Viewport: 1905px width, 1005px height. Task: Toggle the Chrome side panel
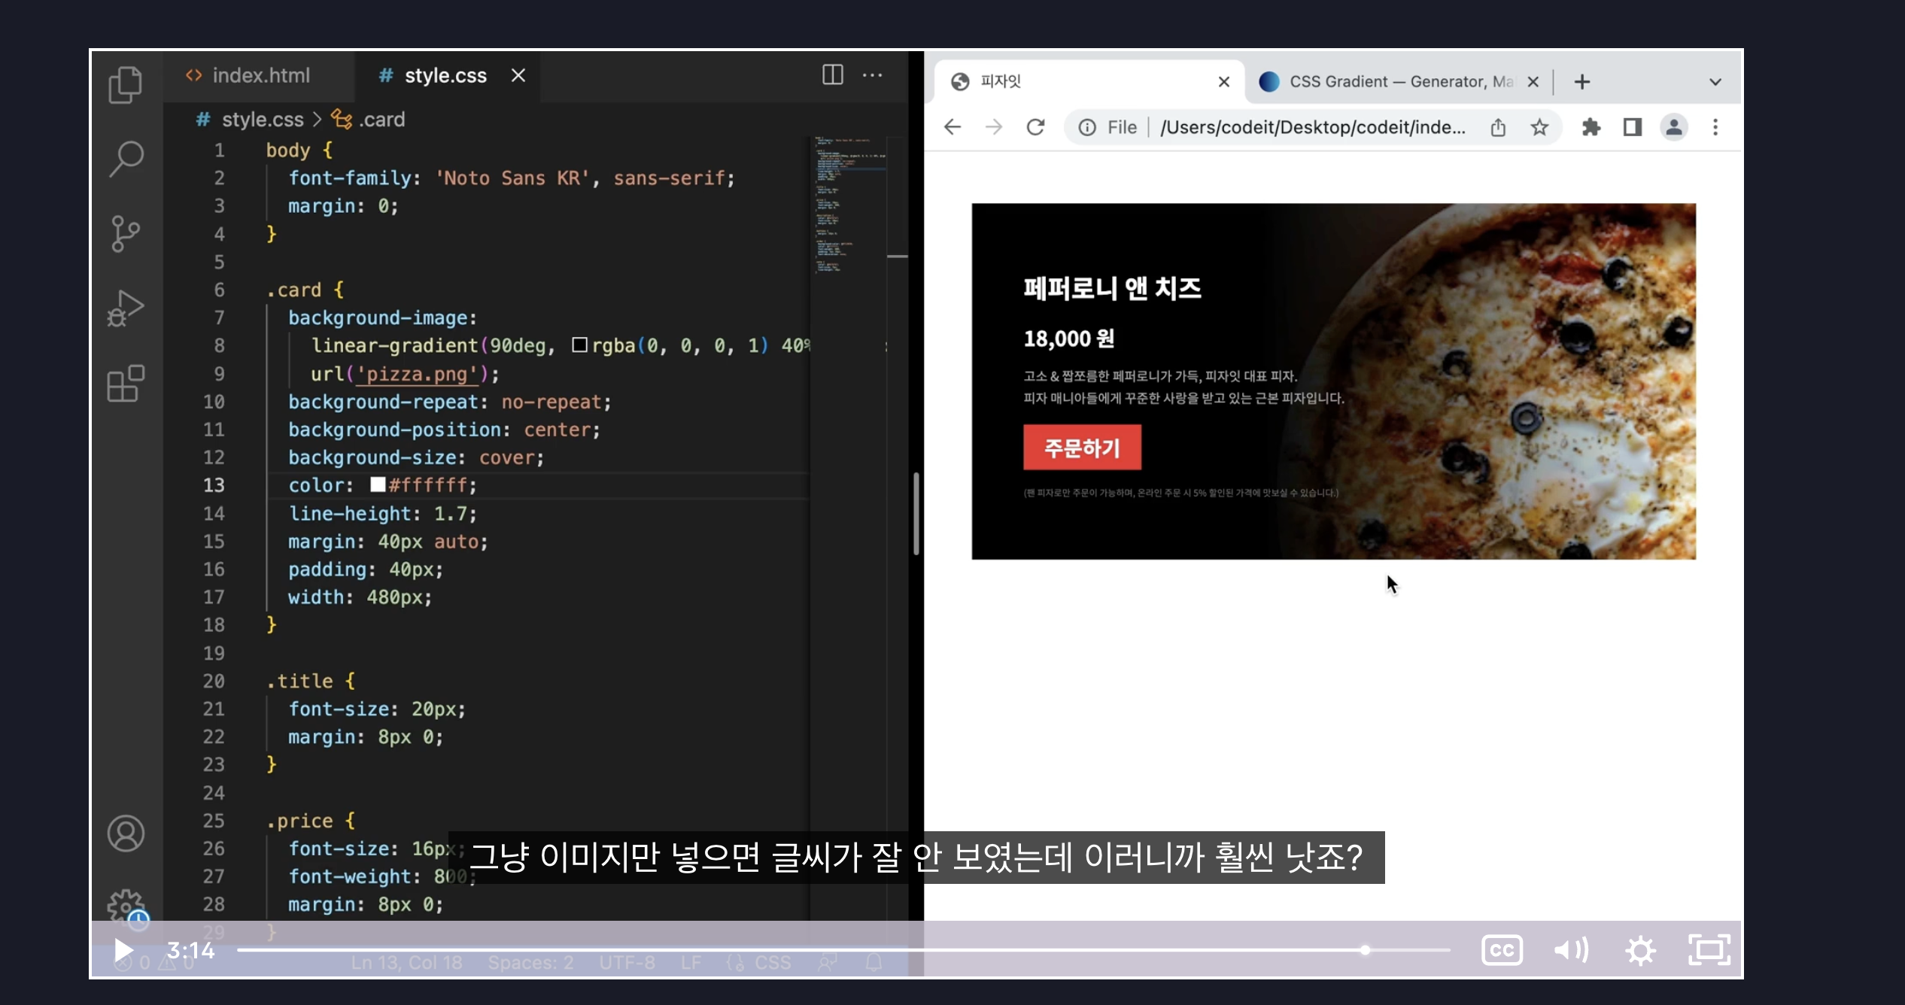pos(1633,127)
